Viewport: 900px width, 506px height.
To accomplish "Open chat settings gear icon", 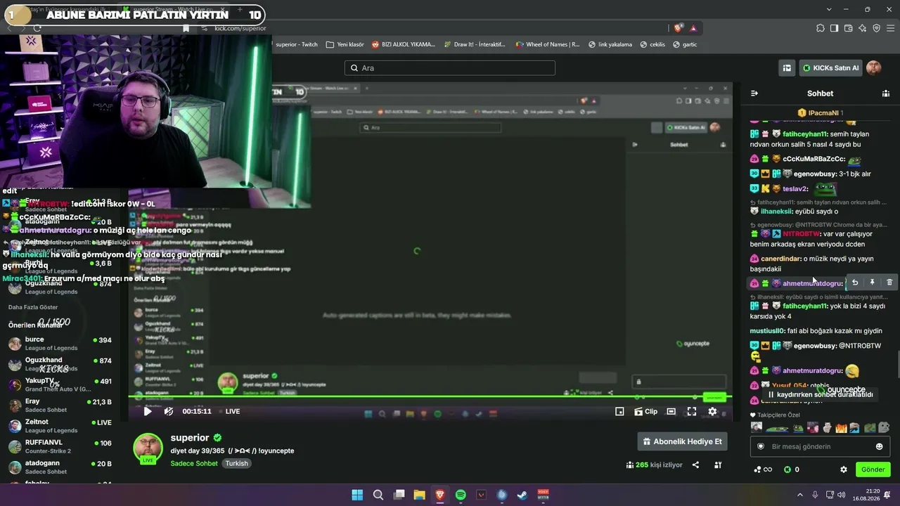I will pos(844,469).
